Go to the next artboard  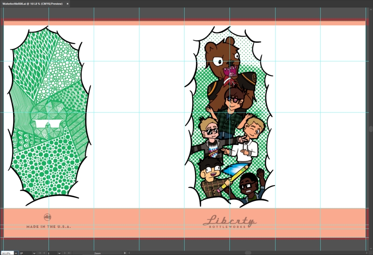(64, 253)
